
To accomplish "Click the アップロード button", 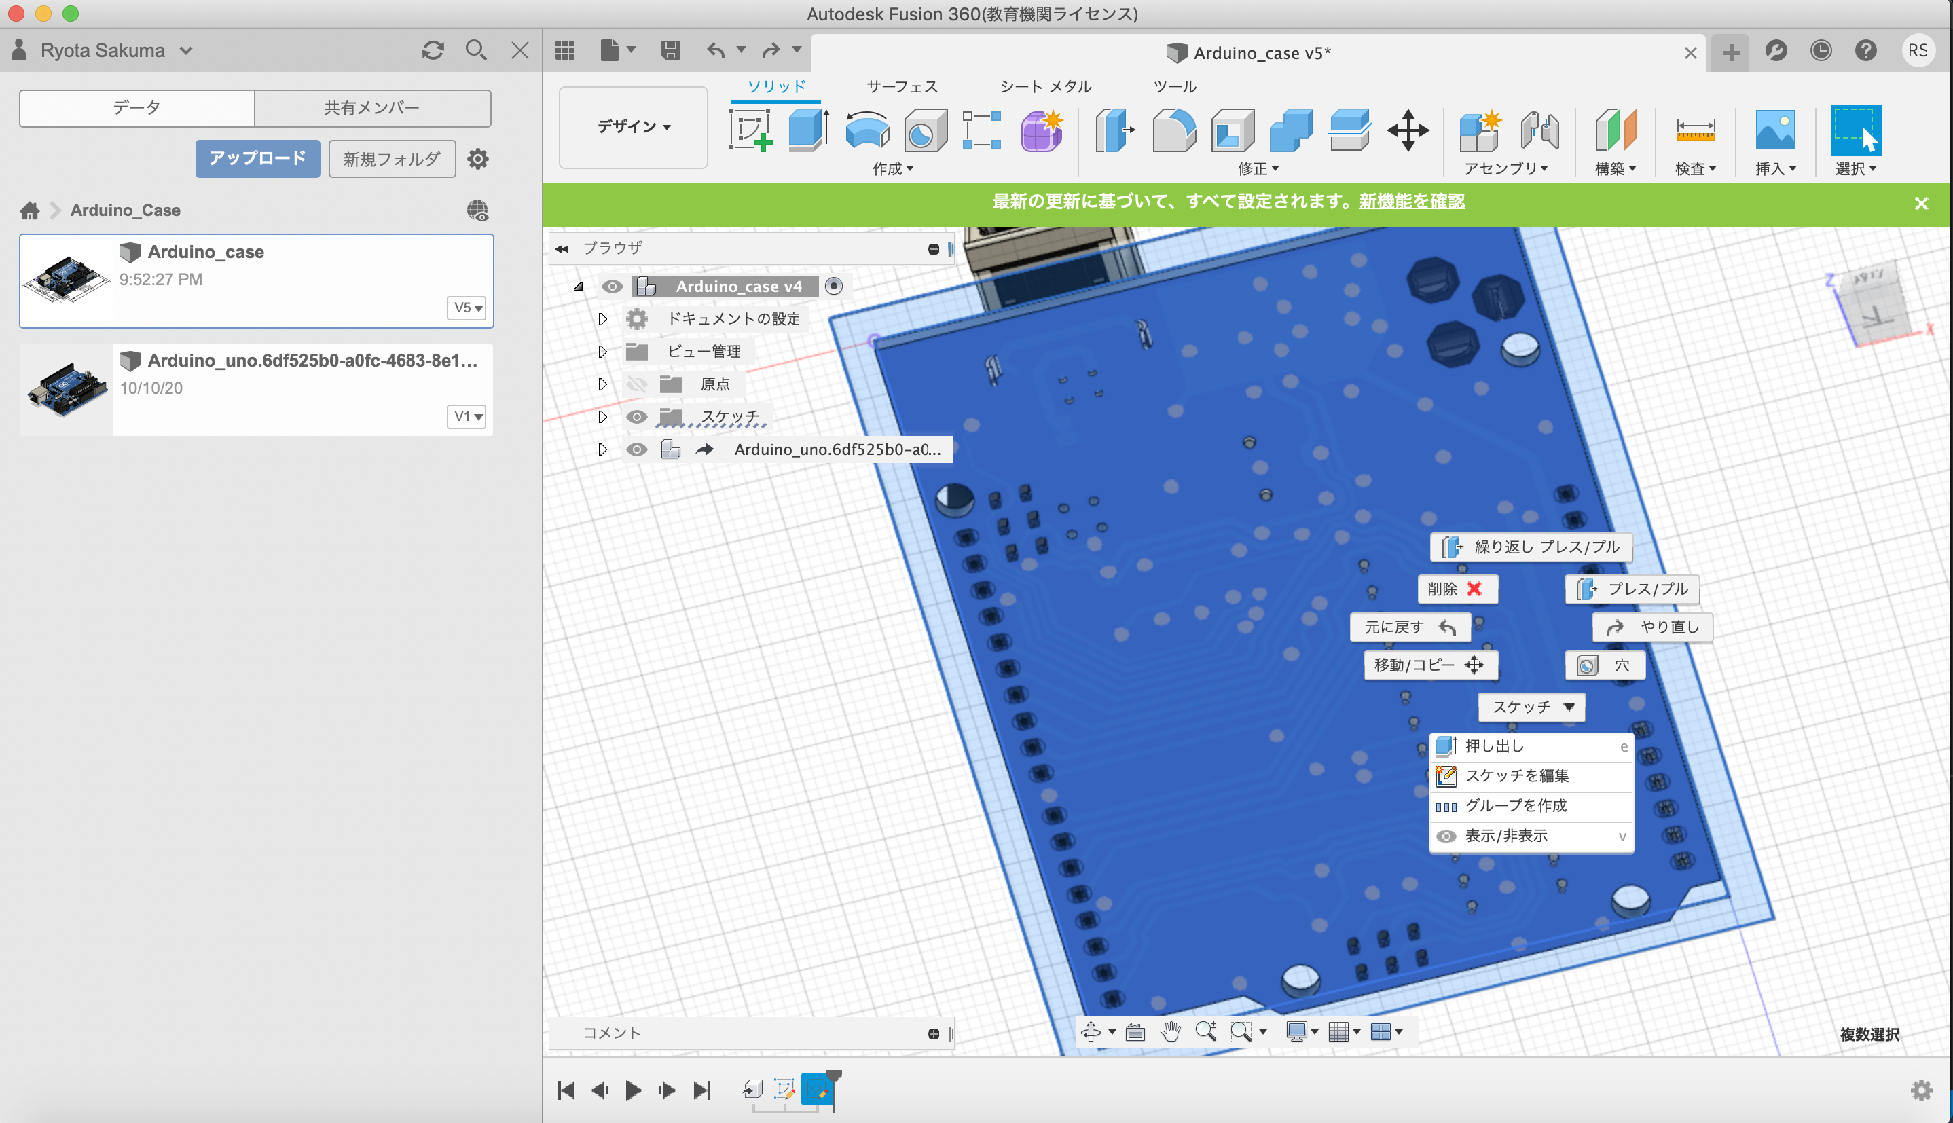I will 257,159.
